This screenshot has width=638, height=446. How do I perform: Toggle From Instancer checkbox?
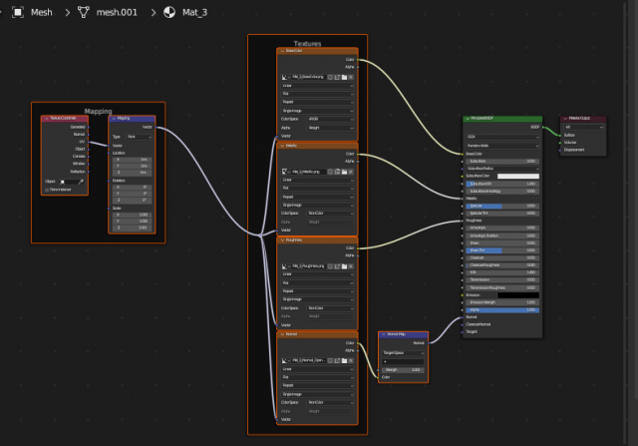pyautogui.click(x=47, y=189)
